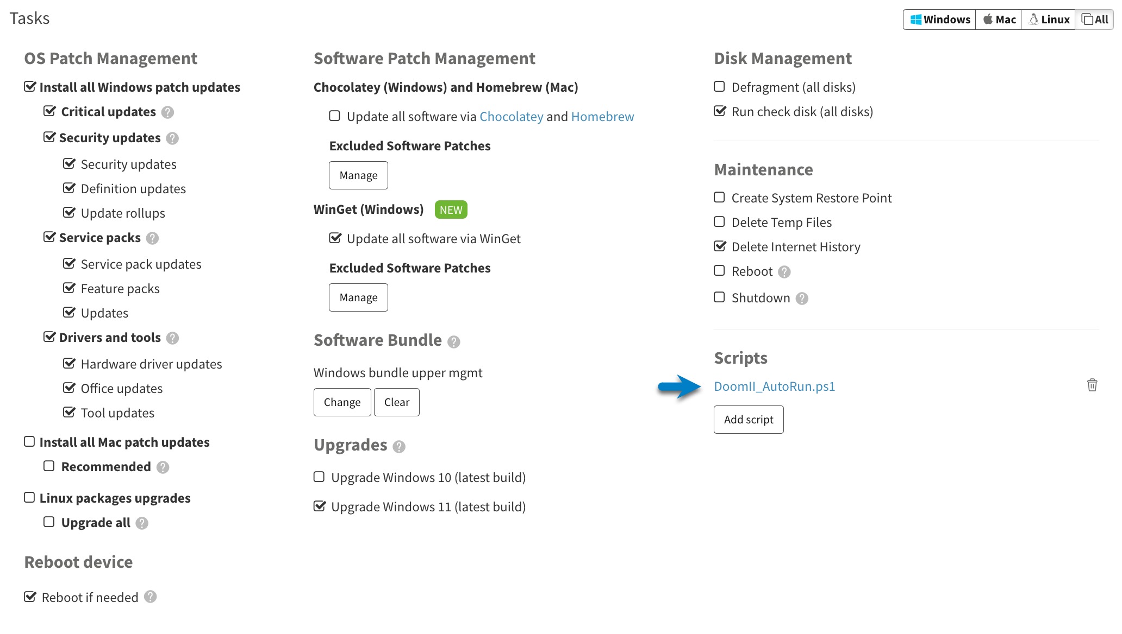Enable the maintenance Reboot checkbox

pos(719,271)
